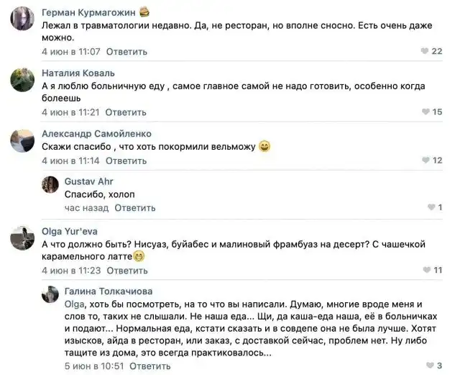Open Галина Толкачиова's profile name link

point(108,292)
